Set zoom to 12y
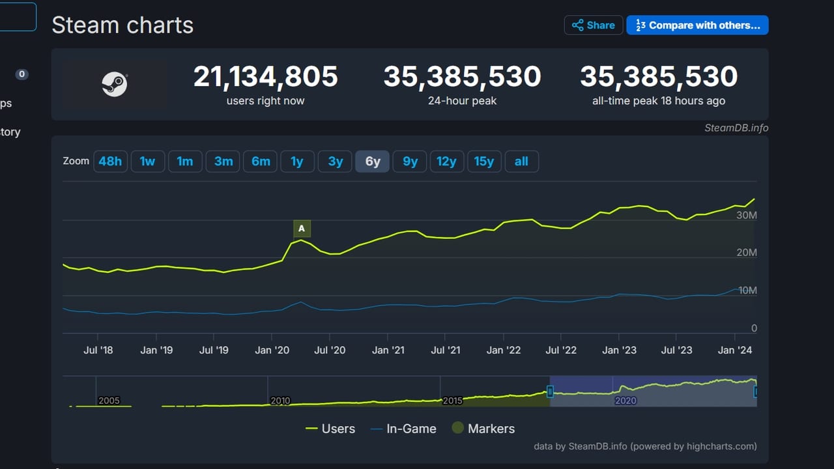This screenshot has width=834, height=469. click(x=446, y=162)
